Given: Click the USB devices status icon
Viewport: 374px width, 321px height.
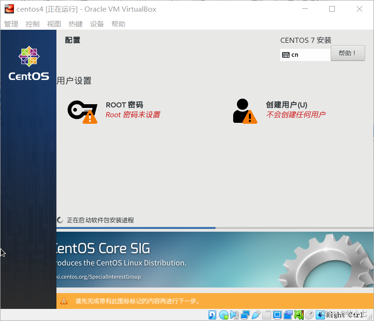Looking at the screenshot, I should tap(256, 315).
